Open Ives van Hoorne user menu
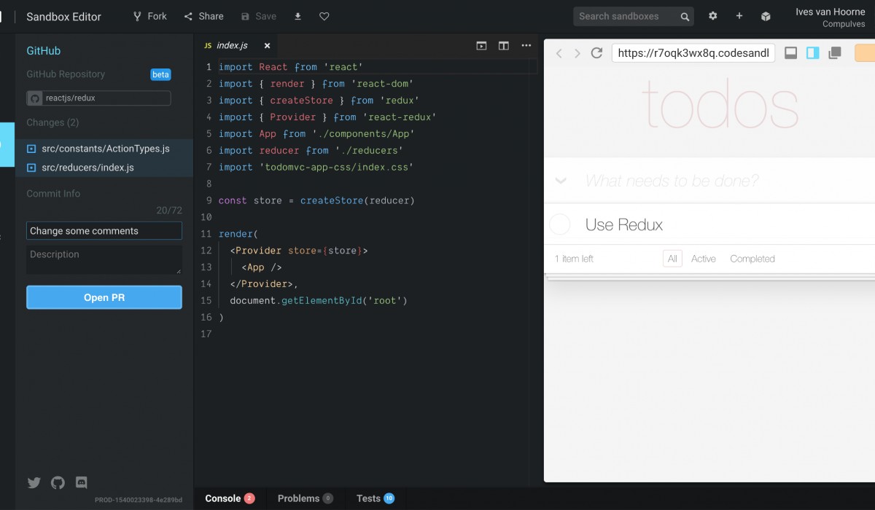The width and height of the screenshot is (875, 510). [830, 17]
